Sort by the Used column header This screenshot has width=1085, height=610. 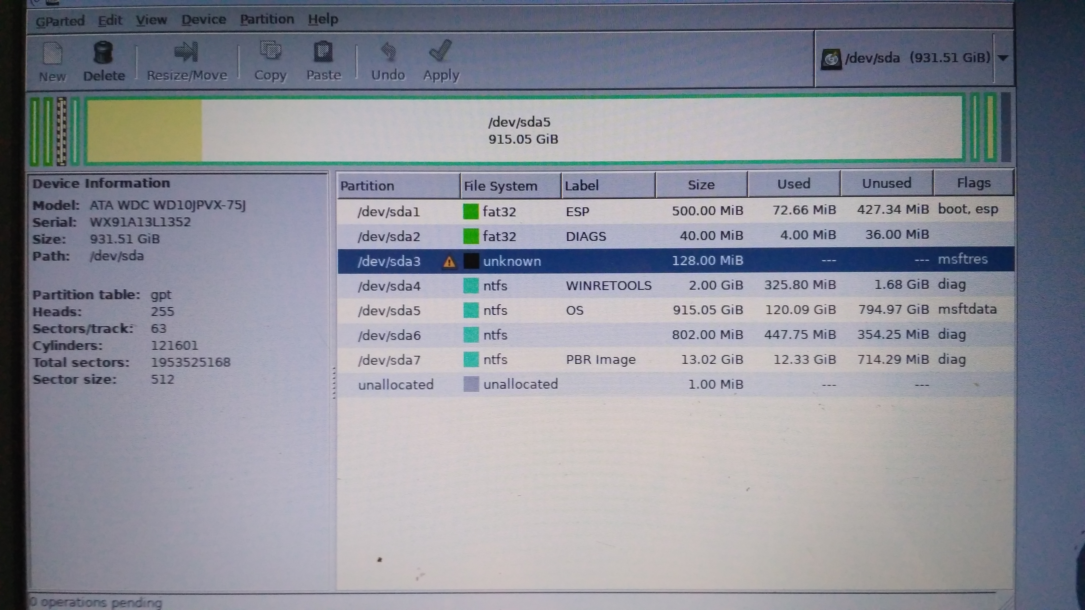click(794, 184)
